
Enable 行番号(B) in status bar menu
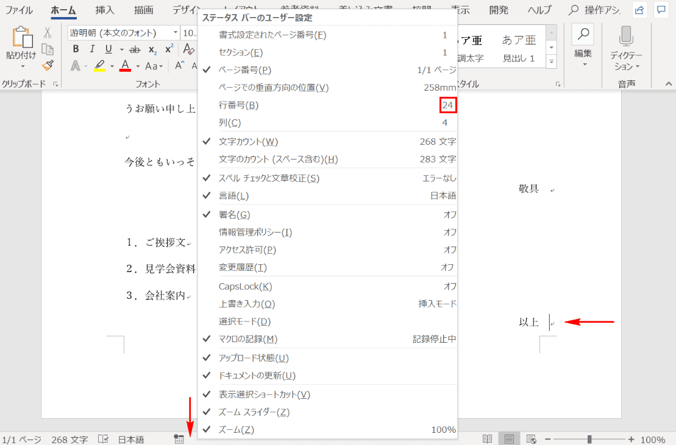coord(328,105)
